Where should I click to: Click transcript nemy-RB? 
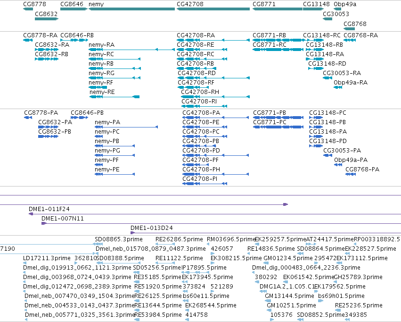(115, 68)
